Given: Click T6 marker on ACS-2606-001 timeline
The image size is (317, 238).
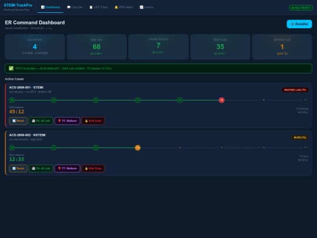Looking at the screenshot, I should tap(264, 100).
